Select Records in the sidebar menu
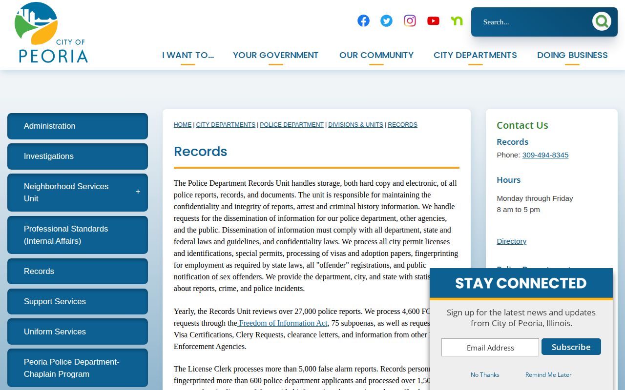 [x=78, y=271]
